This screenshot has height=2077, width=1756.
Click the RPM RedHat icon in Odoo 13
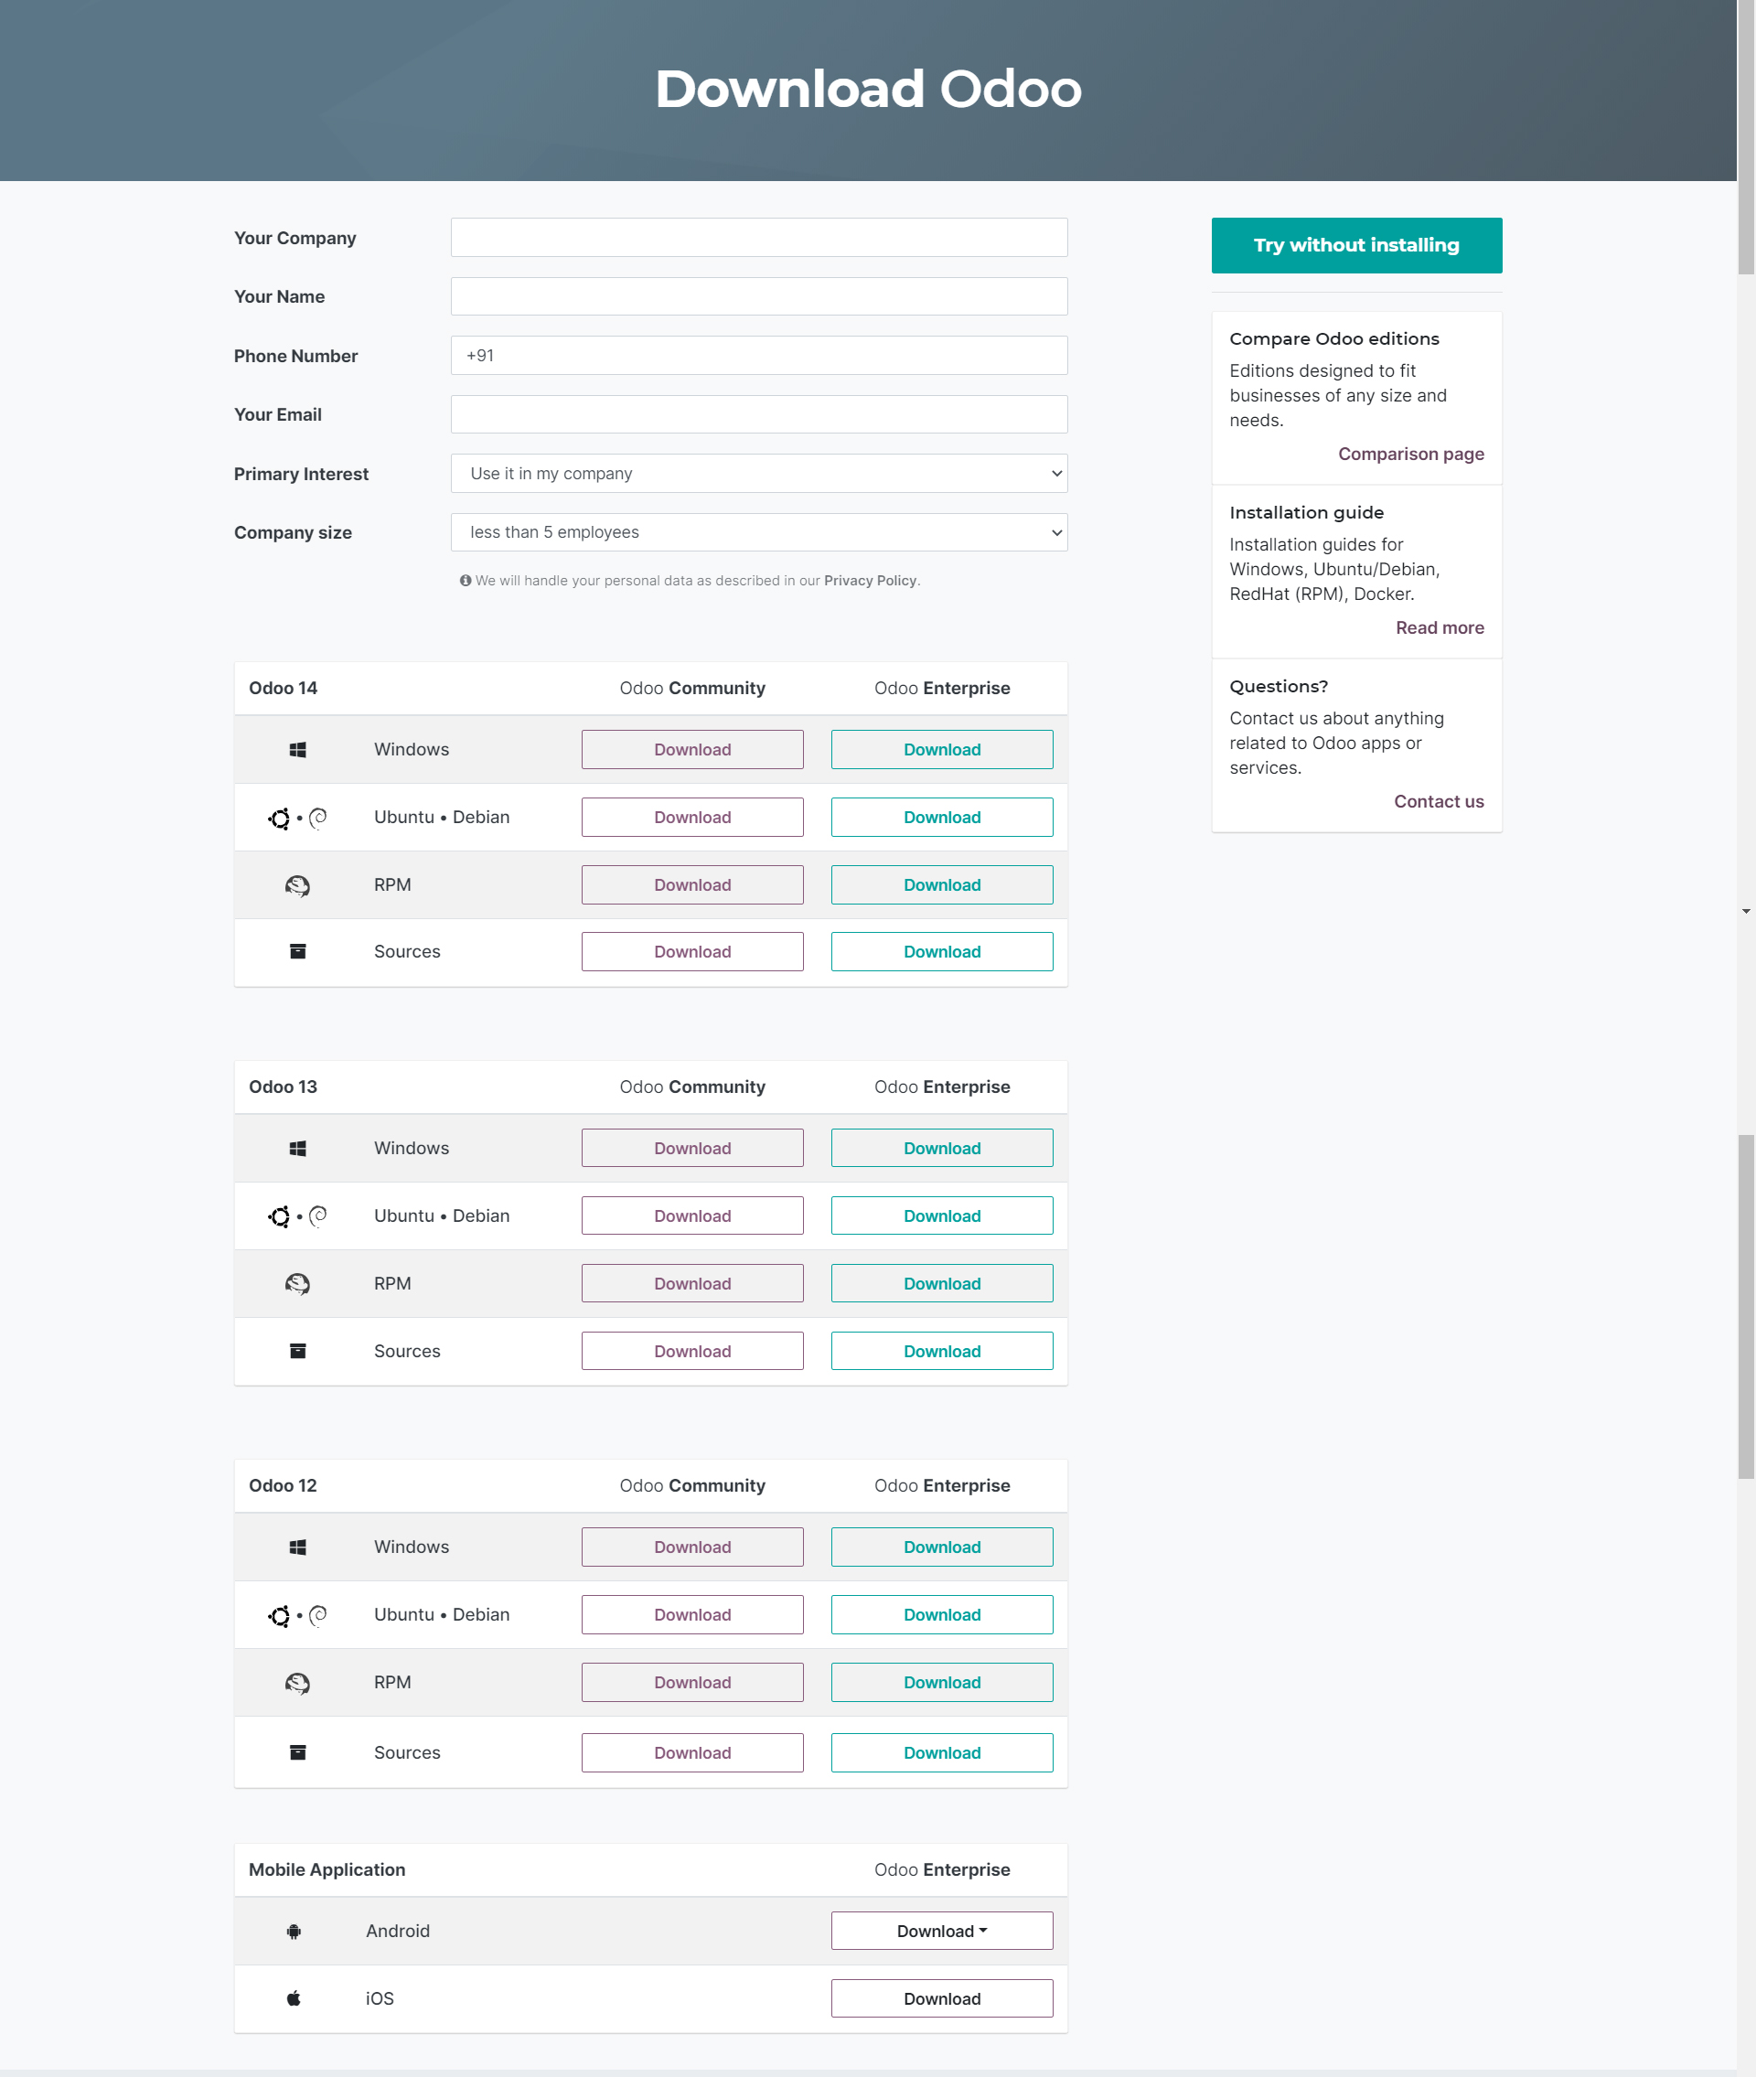tap(297, 1284)
